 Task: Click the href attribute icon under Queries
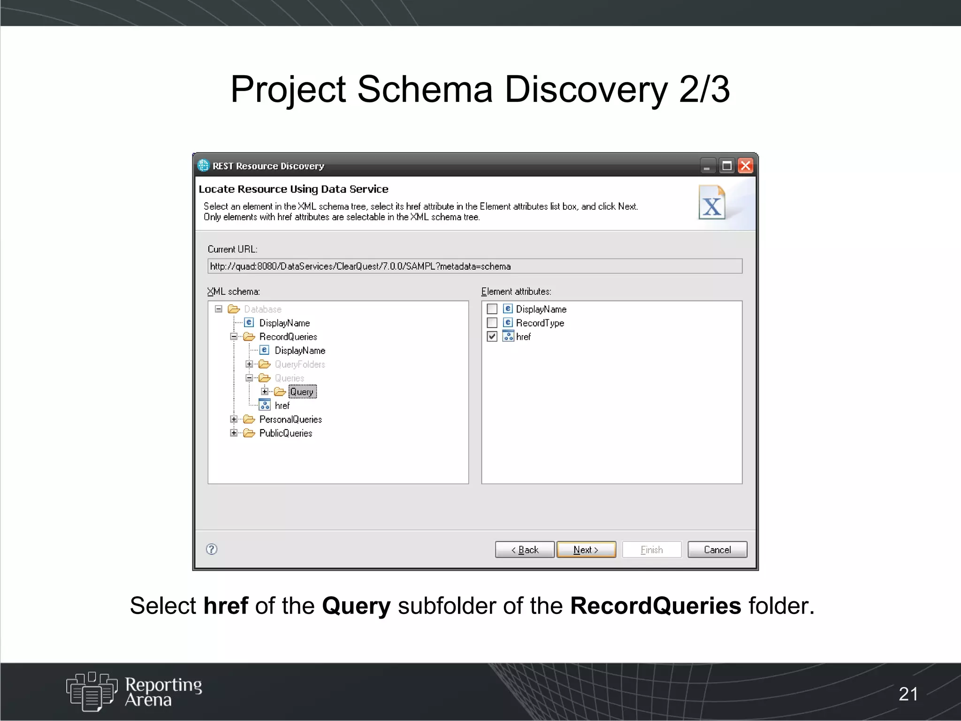click(265, 405)
